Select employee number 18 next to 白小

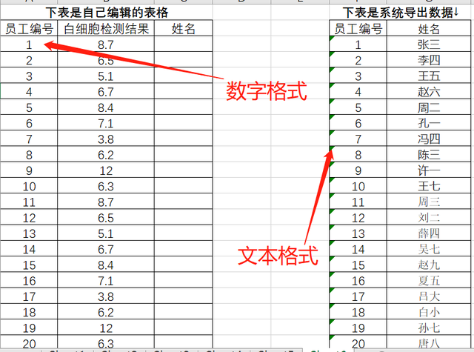point(358,312)
